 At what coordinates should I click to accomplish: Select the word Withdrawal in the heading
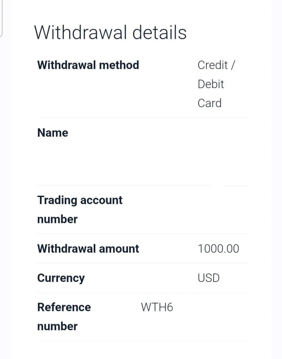point(80,32)
